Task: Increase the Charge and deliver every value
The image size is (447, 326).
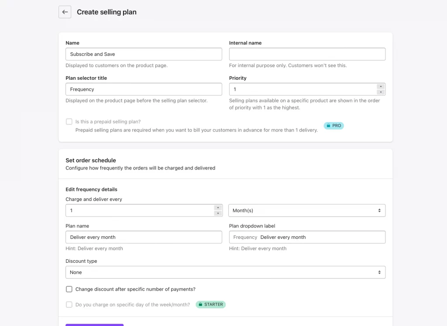Action: pyautogui.click(x=218, y=208)
